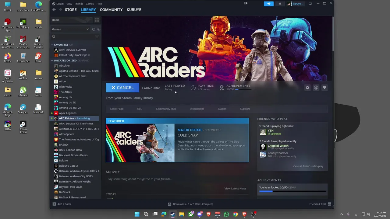
Task: Open the Friends menu
Action: (79, 4)
